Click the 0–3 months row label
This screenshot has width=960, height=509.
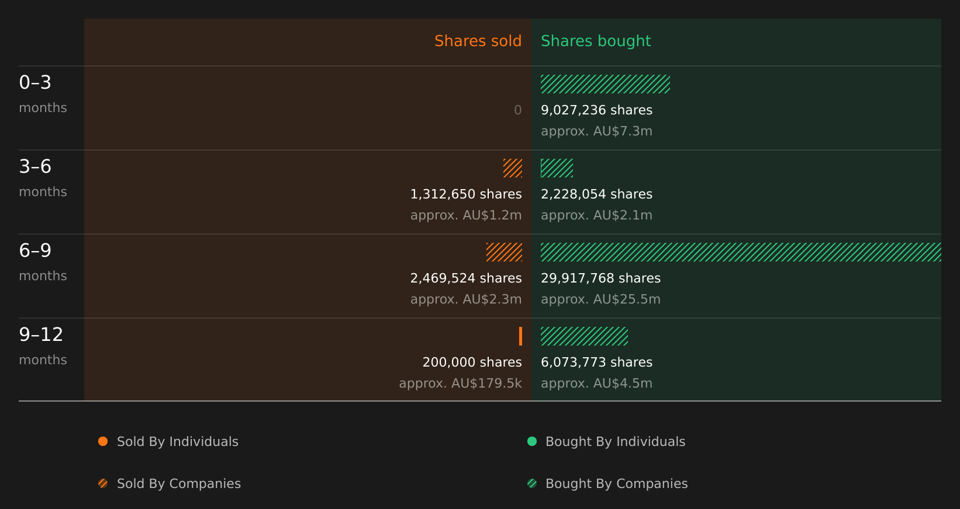click(43, 95)
